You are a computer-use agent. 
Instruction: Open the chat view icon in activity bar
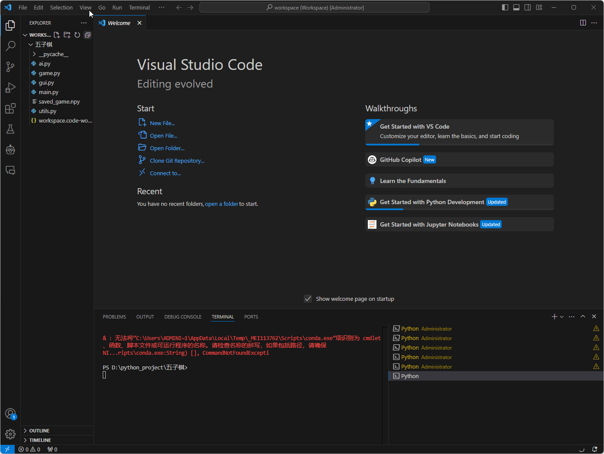pyautogui.click(x=10, y=170)
